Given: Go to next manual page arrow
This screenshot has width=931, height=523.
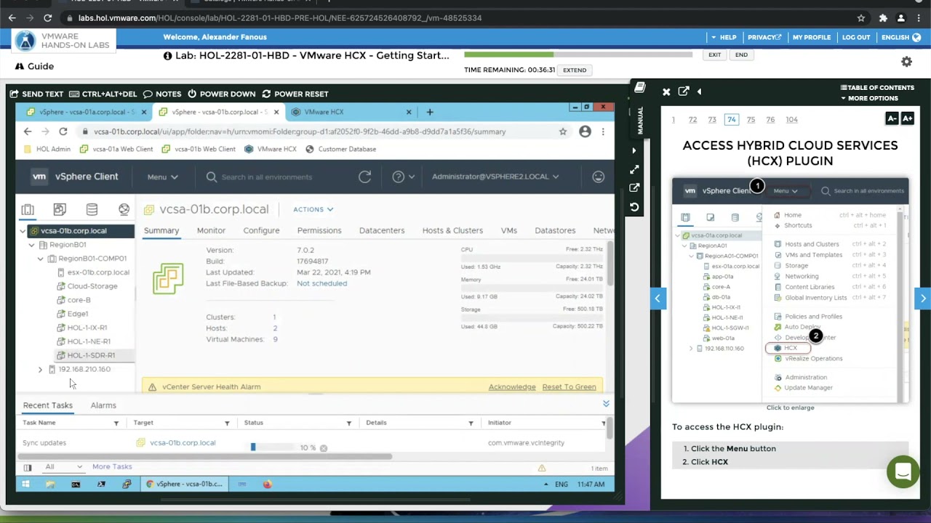Looking at the screenshot, I should click(923, 299).
